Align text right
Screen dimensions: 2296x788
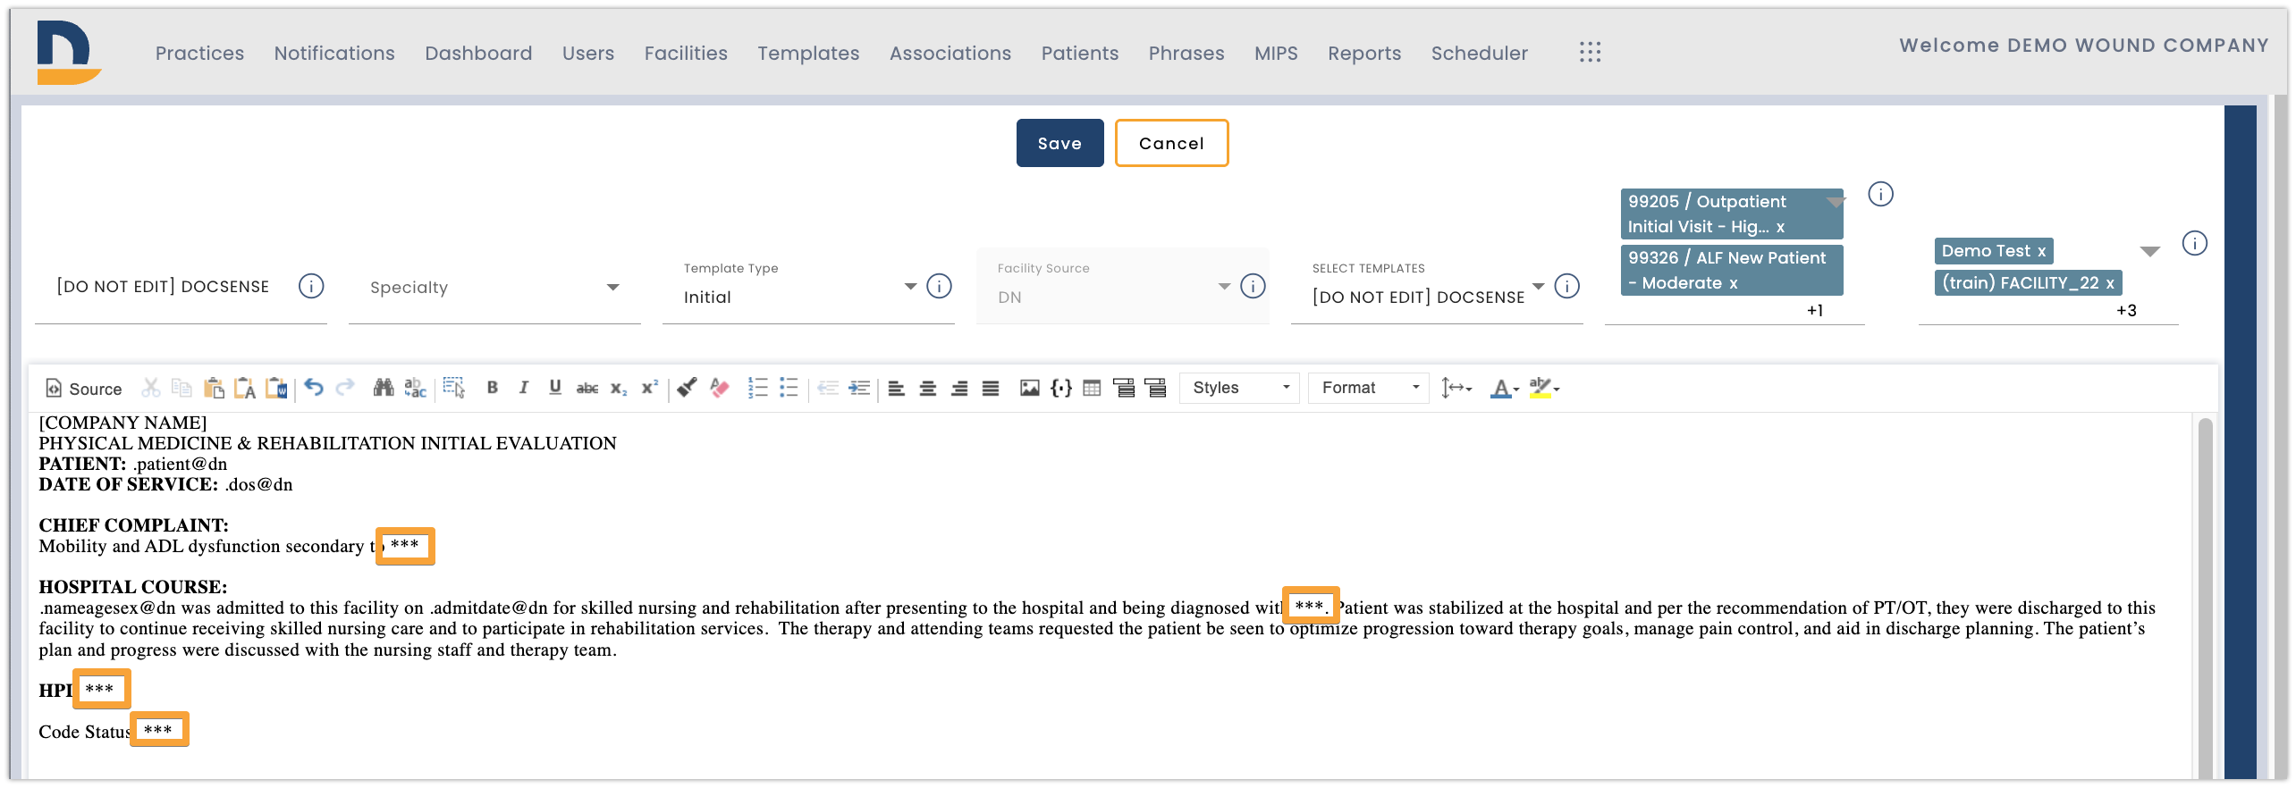[959, 388]
